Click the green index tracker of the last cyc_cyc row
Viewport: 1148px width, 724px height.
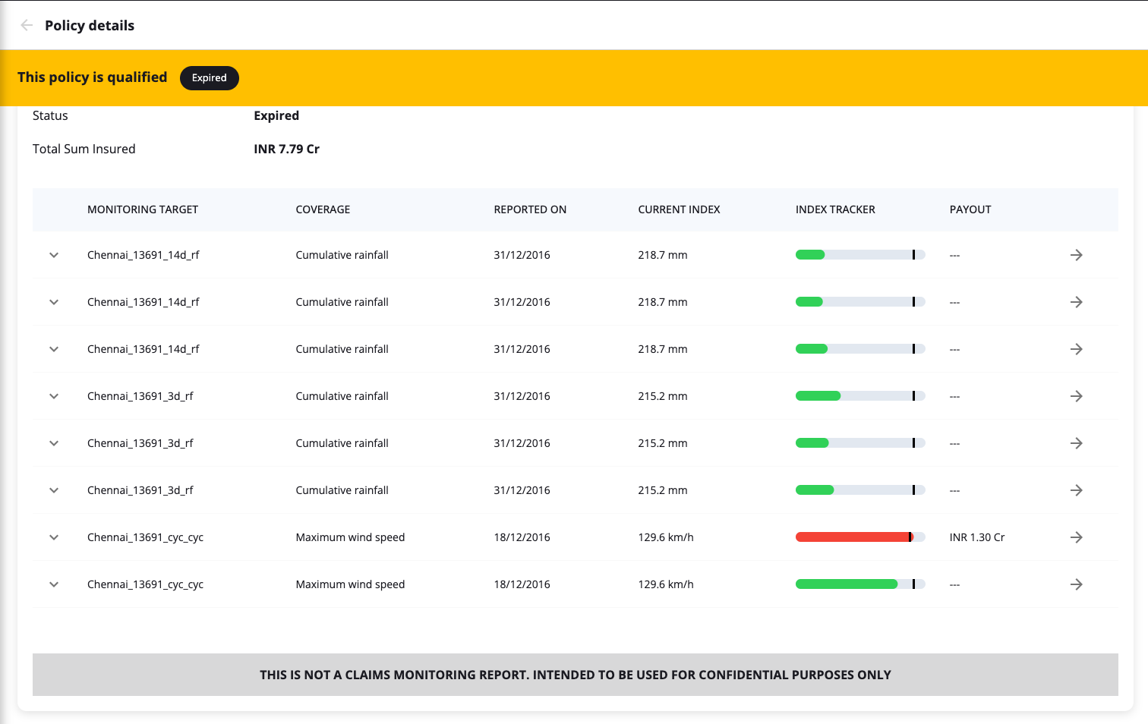860,584
